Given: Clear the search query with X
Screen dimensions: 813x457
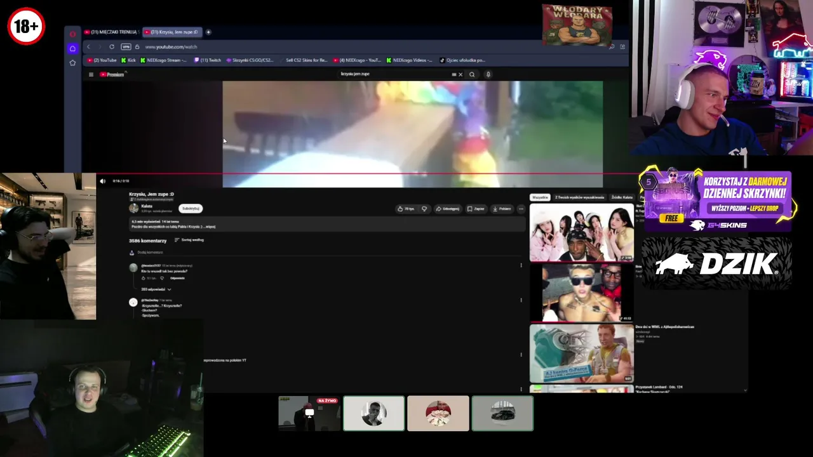Looking at the screenshot, I should 460,74.
